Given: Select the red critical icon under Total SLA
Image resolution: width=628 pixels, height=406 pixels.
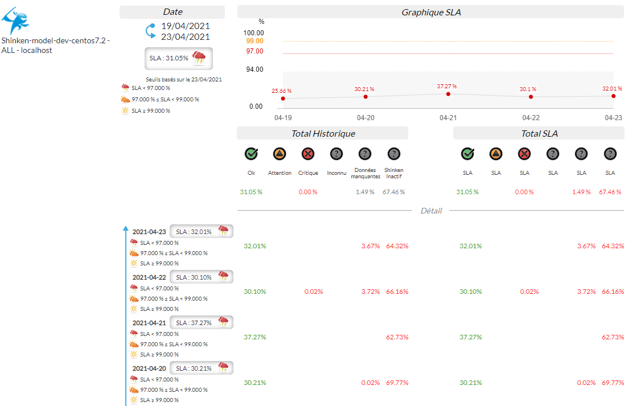Looking at the screenshot, I should 524,154.
